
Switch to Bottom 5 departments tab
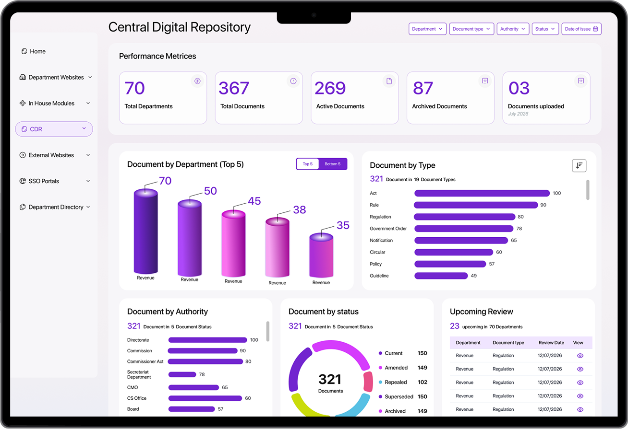click(x=332, y=164)
